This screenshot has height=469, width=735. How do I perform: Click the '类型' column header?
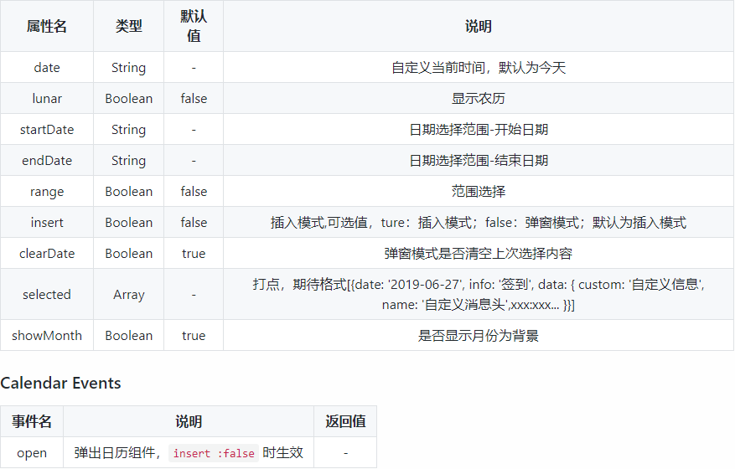pos(128,26)
